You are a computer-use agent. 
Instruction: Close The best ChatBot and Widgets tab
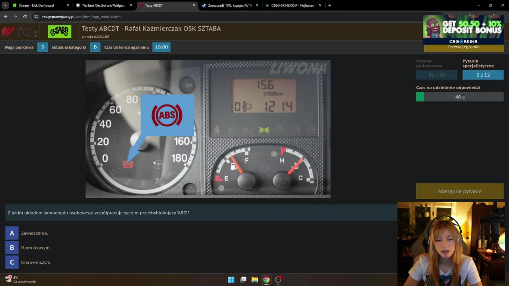[131, 6]
